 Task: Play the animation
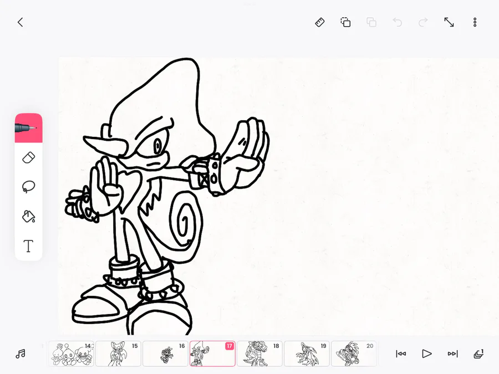coord(427,353)
